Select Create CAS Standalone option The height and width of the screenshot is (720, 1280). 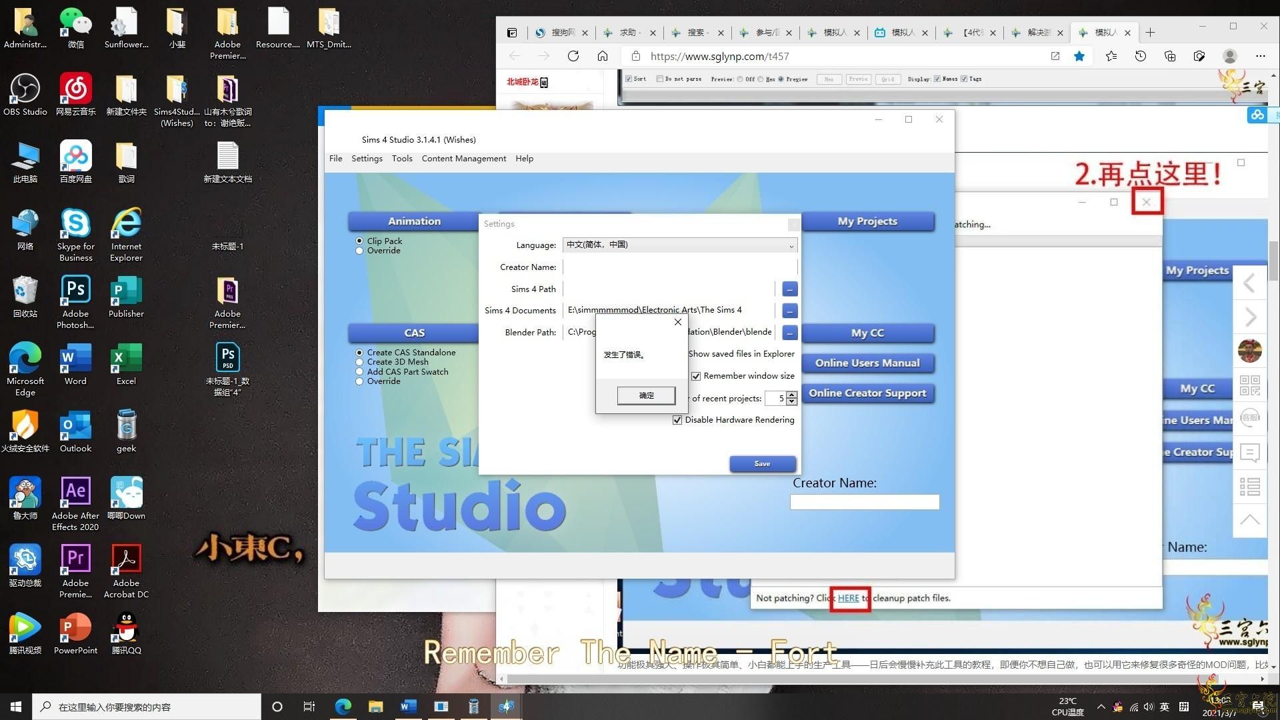click(359, 353)
